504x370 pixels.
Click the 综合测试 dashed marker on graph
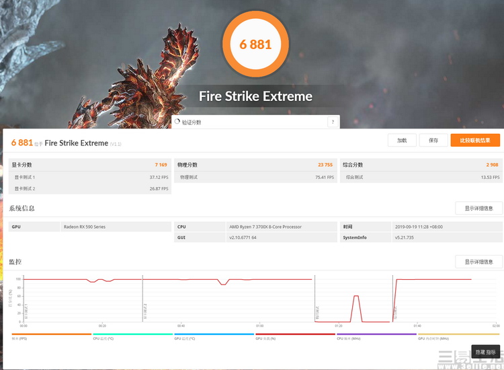tap(393, 298)
